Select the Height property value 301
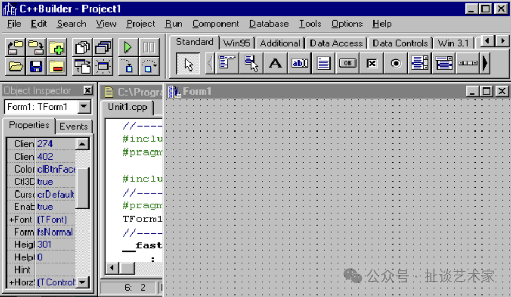The height and width of the screenshot is (297, 511). [56, 245]
